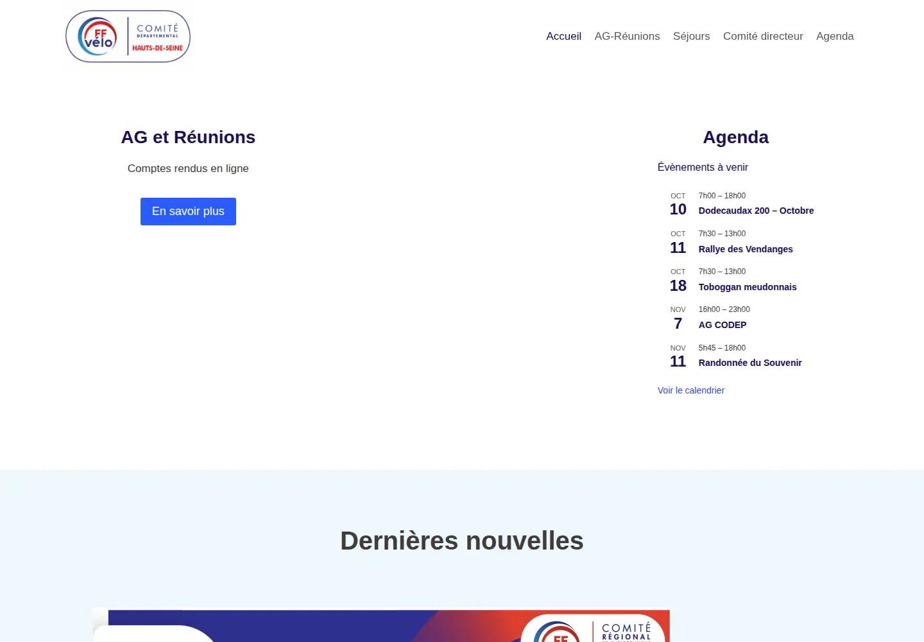Click the OCT 18 date badge

click(678, 281)
